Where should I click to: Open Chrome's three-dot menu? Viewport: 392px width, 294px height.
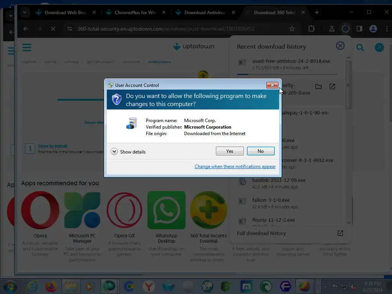pyautogui.click(x=387, y=29)
